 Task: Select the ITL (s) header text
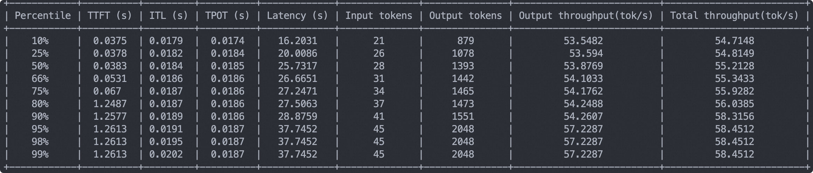click(x=168, y=16)
